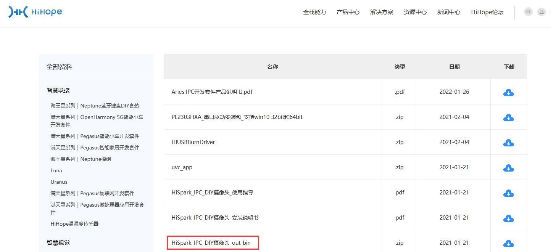
Task: Select the 智慧视觉 category heading
Action: 58,243
